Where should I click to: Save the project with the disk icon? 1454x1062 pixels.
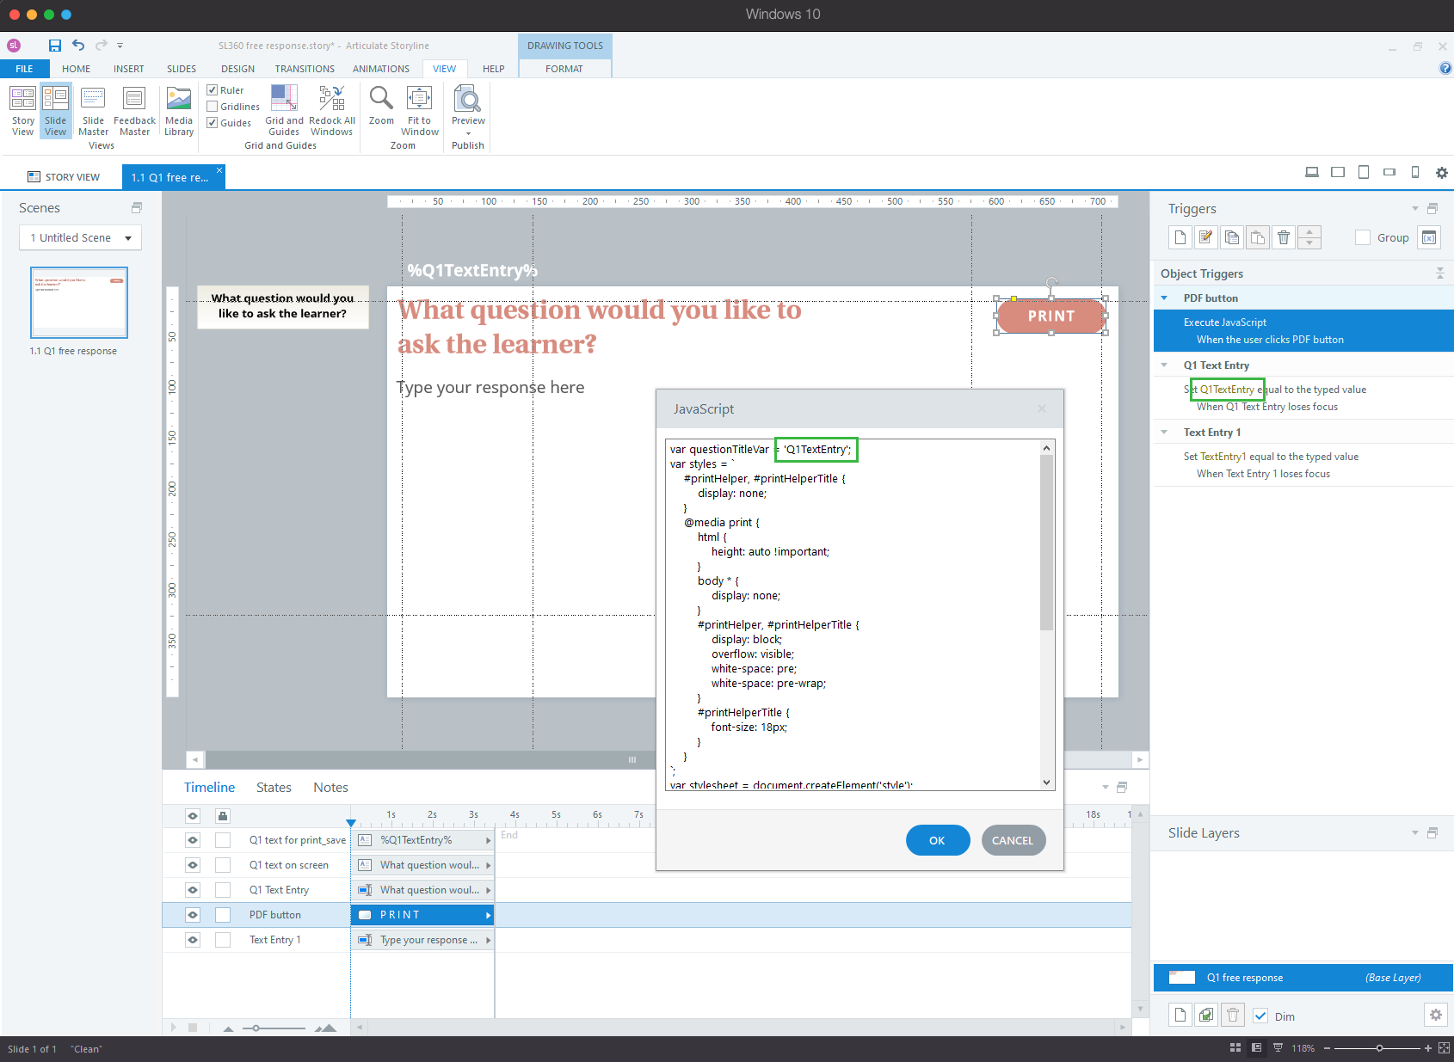point(55,46)
